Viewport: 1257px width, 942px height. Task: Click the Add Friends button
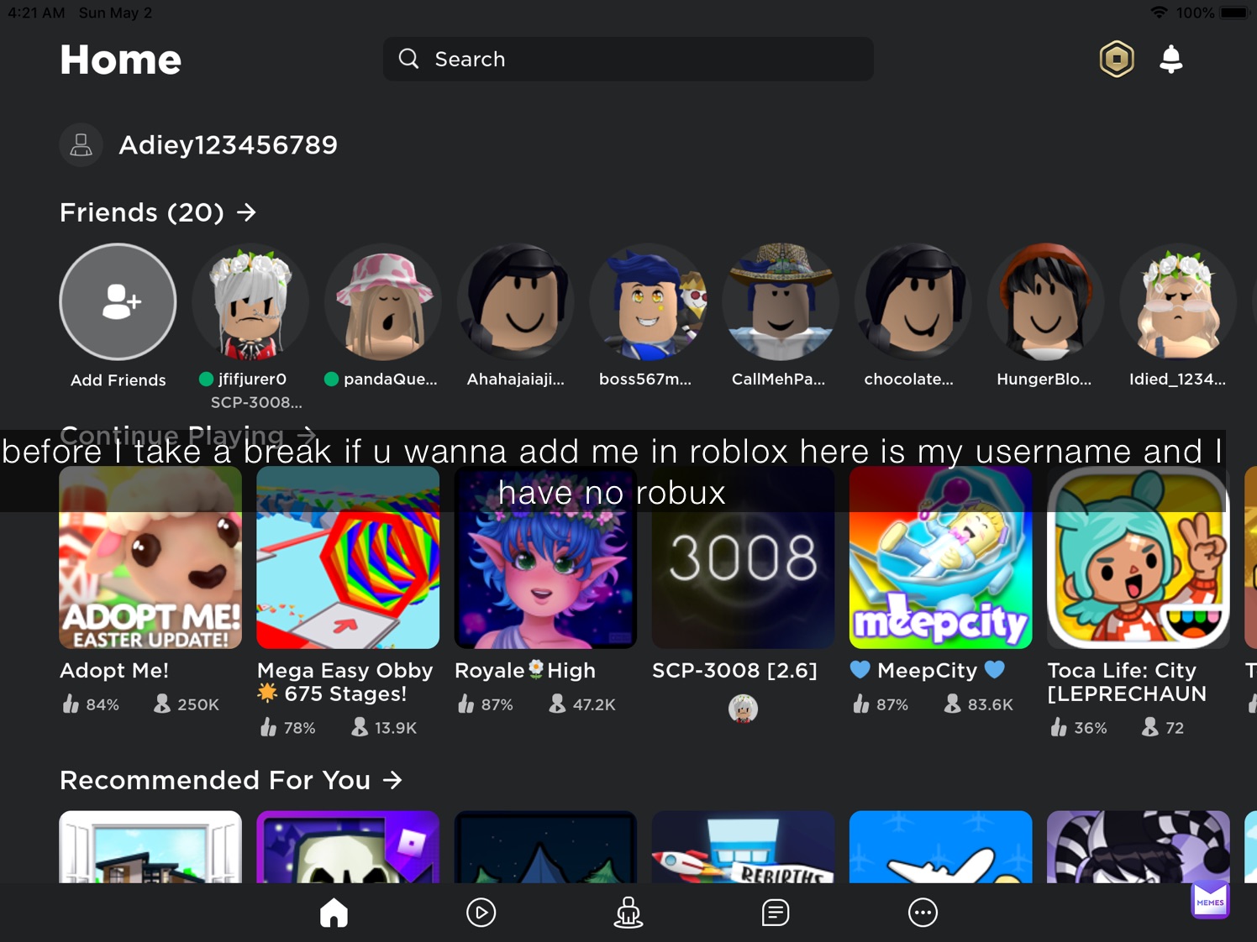pyautogui.click(x=118, y=302)
